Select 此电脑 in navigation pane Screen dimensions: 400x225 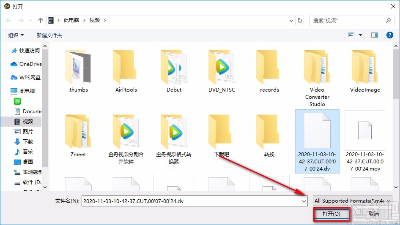[x=23, y=91]
